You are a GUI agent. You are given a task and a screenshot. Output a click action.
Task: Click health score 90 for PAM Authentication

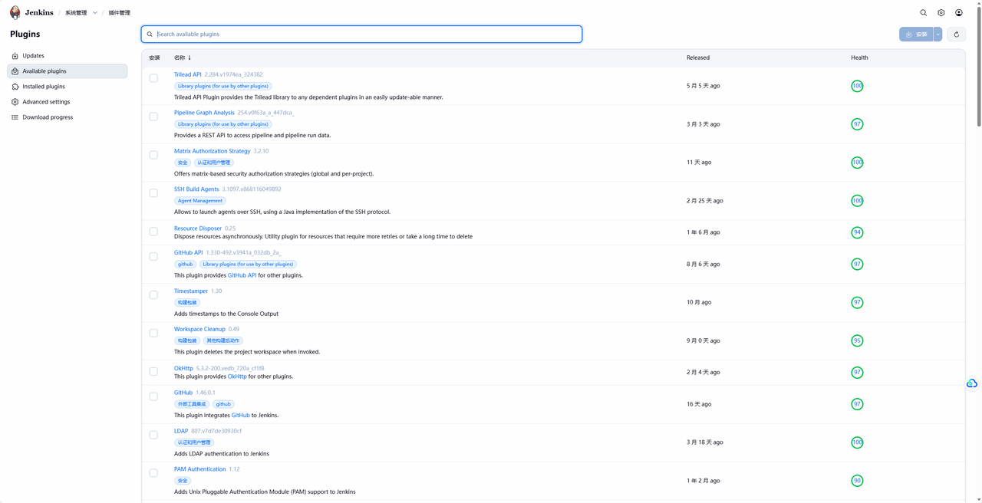(857, 481)
